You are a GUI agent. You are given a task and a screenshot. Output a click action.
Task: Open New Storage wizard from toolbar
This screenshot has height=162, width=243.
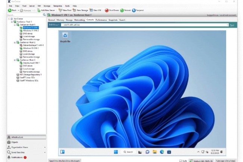[x=80, y=10]
